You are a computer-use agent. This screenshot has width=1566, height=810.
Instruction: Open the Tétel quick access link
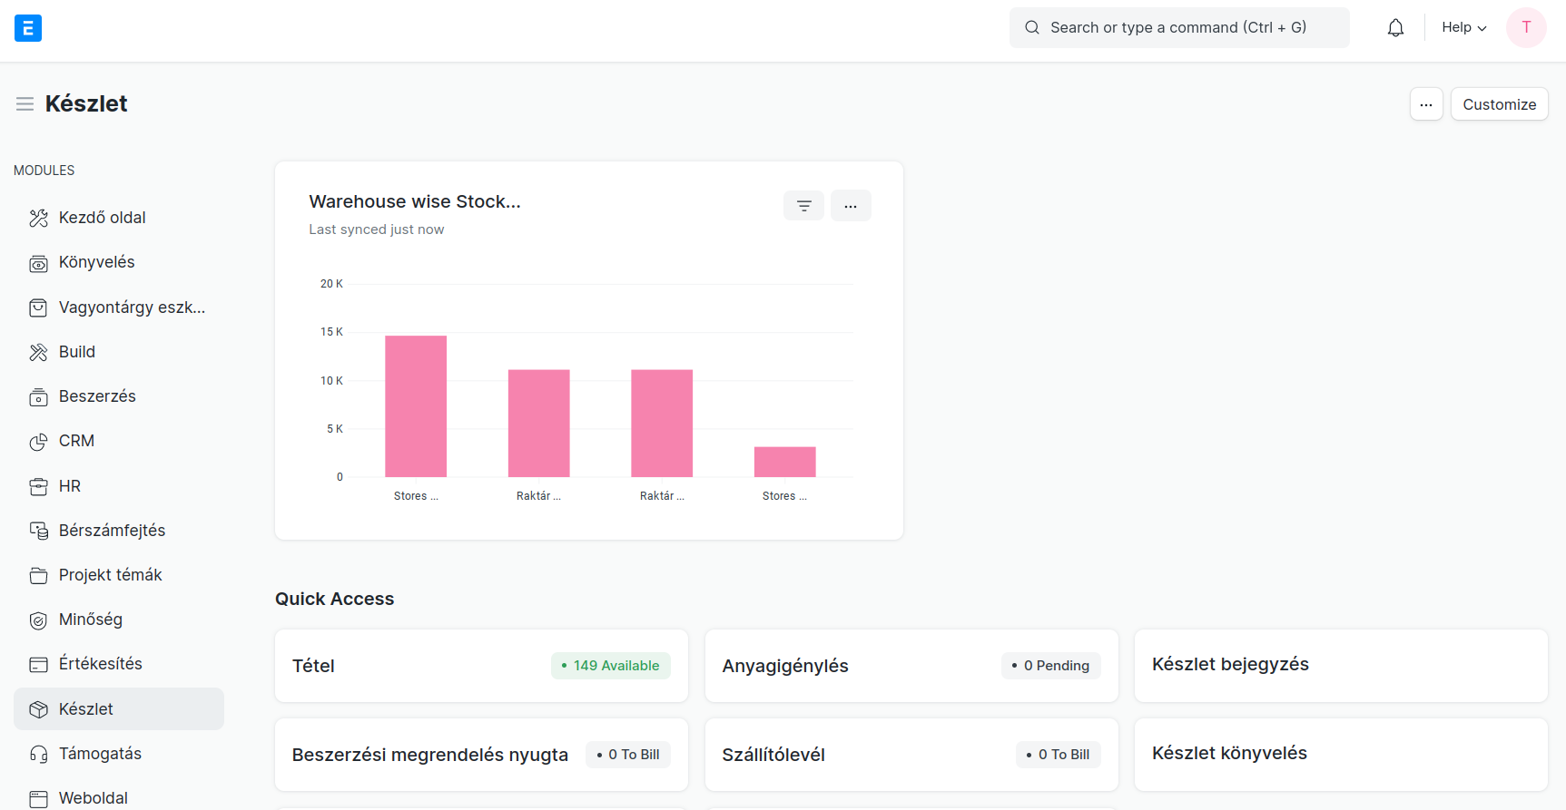click(x=314, y=666)
